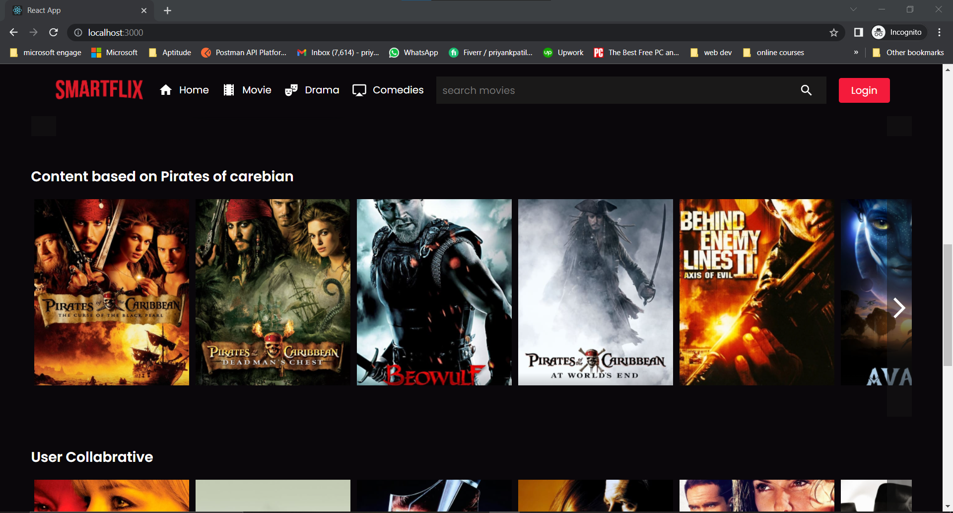Switch to the React App tab
The width and height of the screenshot is (953, 513).
(74, 10)
